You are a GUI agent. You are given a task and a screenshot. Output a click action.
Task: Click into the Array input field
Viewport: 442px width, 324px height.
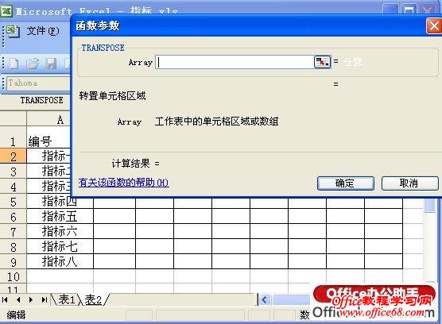tap(235, 62)
